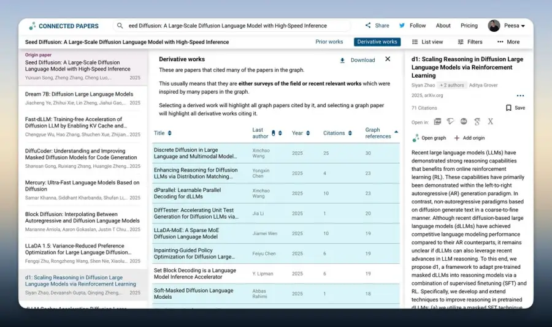The image size is (552, 327).
Task: Sort table by Title column
Action: (x=163, y=133)
